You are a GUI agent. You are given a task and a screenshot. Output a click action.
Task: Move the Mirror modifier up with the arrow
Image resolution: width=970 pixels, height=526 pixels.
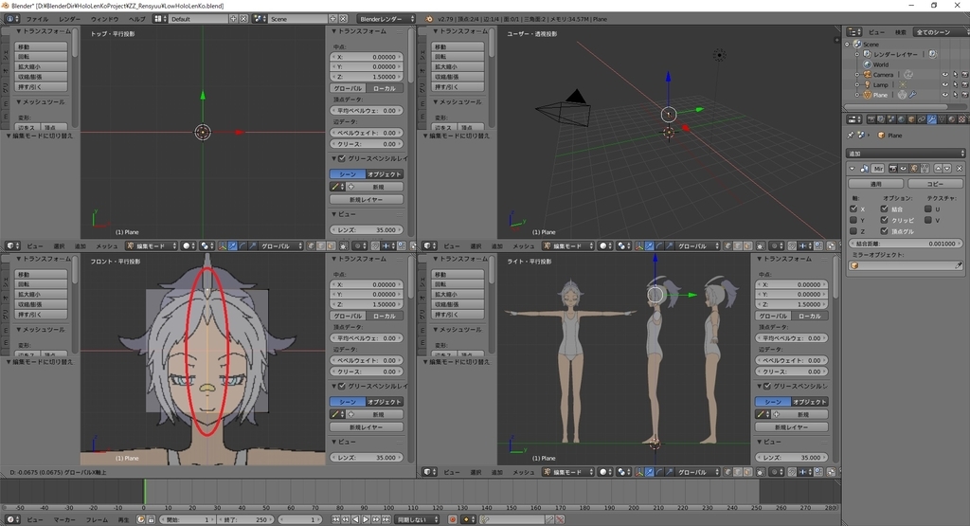tap(939, 169)
